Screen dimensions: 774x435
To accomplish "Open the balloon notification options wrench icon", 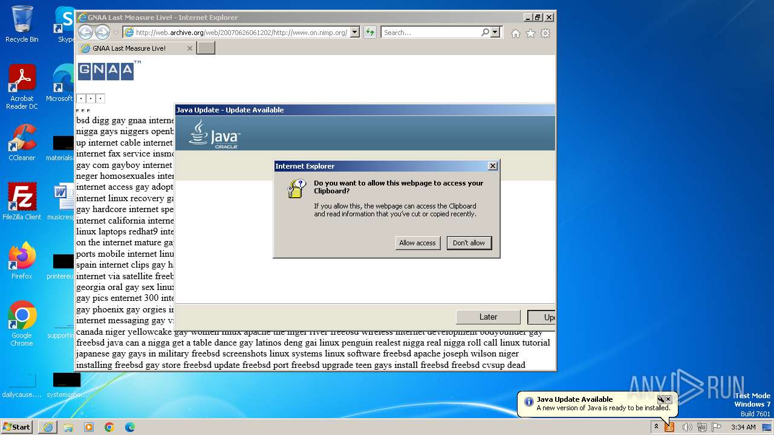I will (x=661, y=399).
